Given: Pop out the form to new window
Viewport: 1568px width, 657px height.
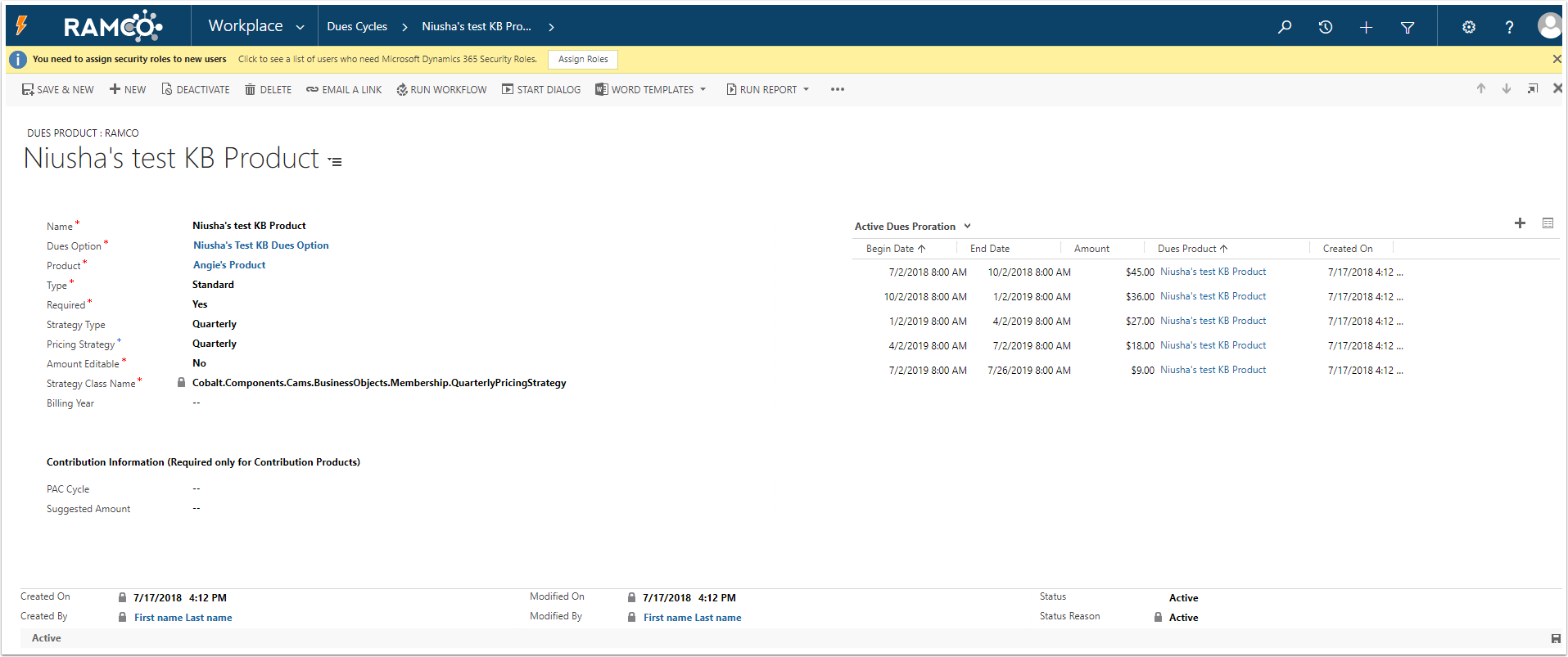Looking at the screenshot, I should [x=1532, y=88].
